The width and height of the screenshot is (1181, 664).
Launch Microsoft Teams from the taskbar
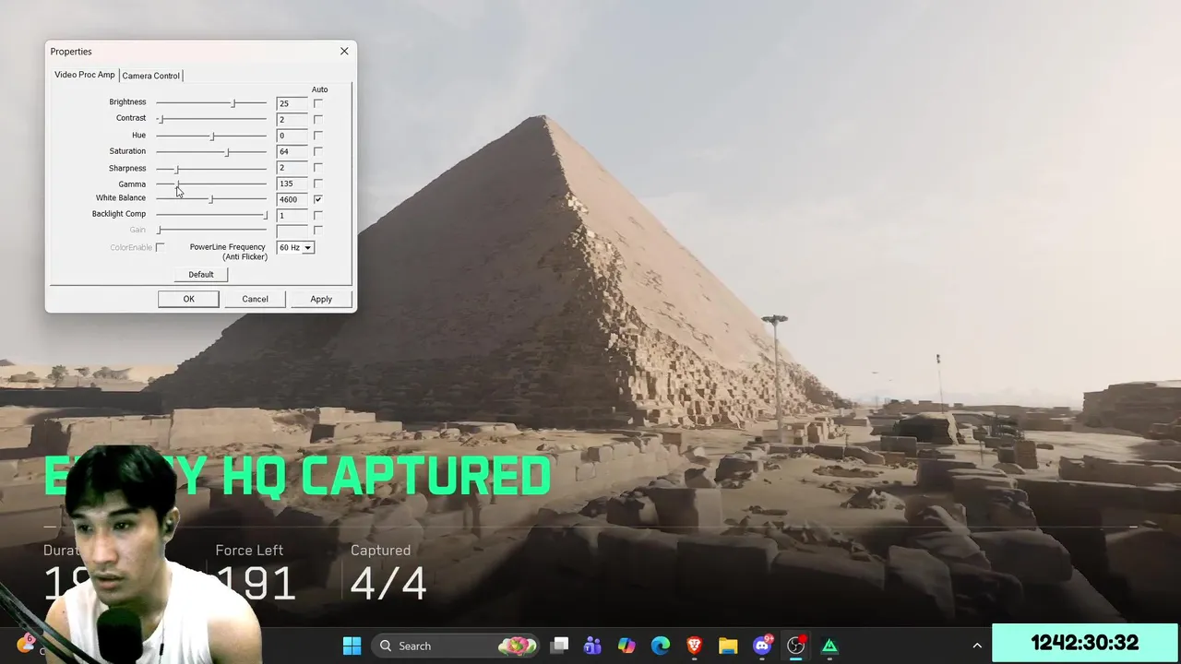[x=592, y=646]
